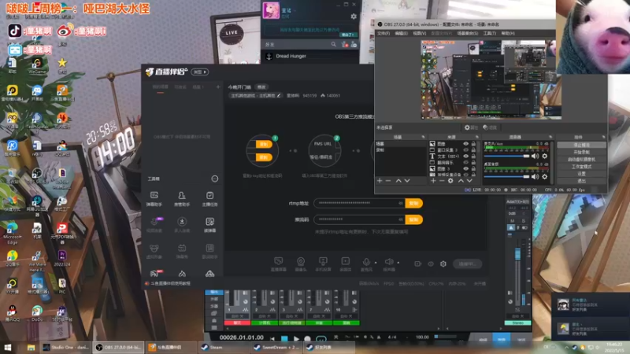This screenshot has width=630, height=354.
Task: Add a new source in OBS
Action: pyautogui.click(x=433, y=181)
